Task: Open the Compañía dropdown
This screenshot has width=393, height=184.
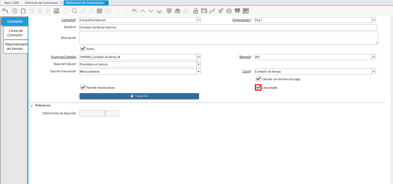Action: [x=198, y=20]
